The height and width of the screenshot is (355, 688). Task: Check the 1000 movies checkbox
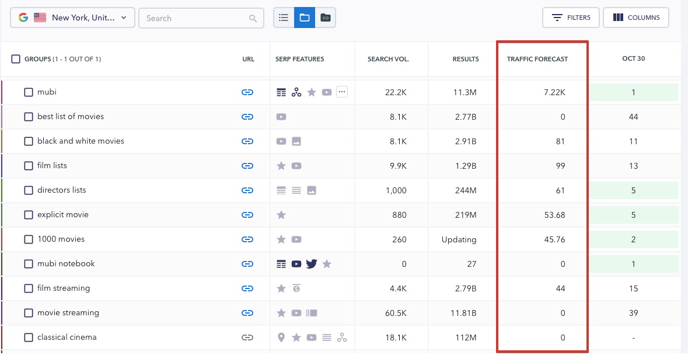(x=29, y=239)
